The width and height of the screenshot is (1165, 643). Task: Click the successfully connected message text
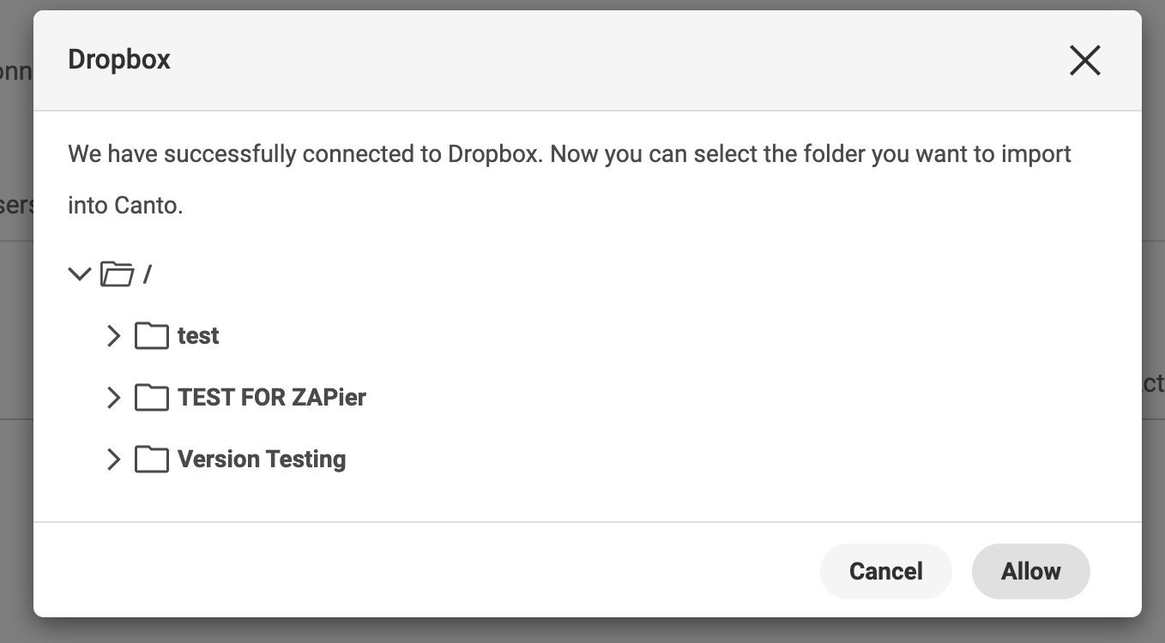pyautogui.click(x=570, y=154)
